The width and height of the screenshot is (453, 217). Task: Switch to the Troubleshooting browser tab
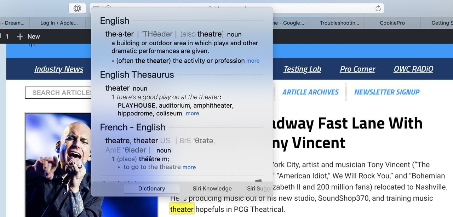(339, 23)
